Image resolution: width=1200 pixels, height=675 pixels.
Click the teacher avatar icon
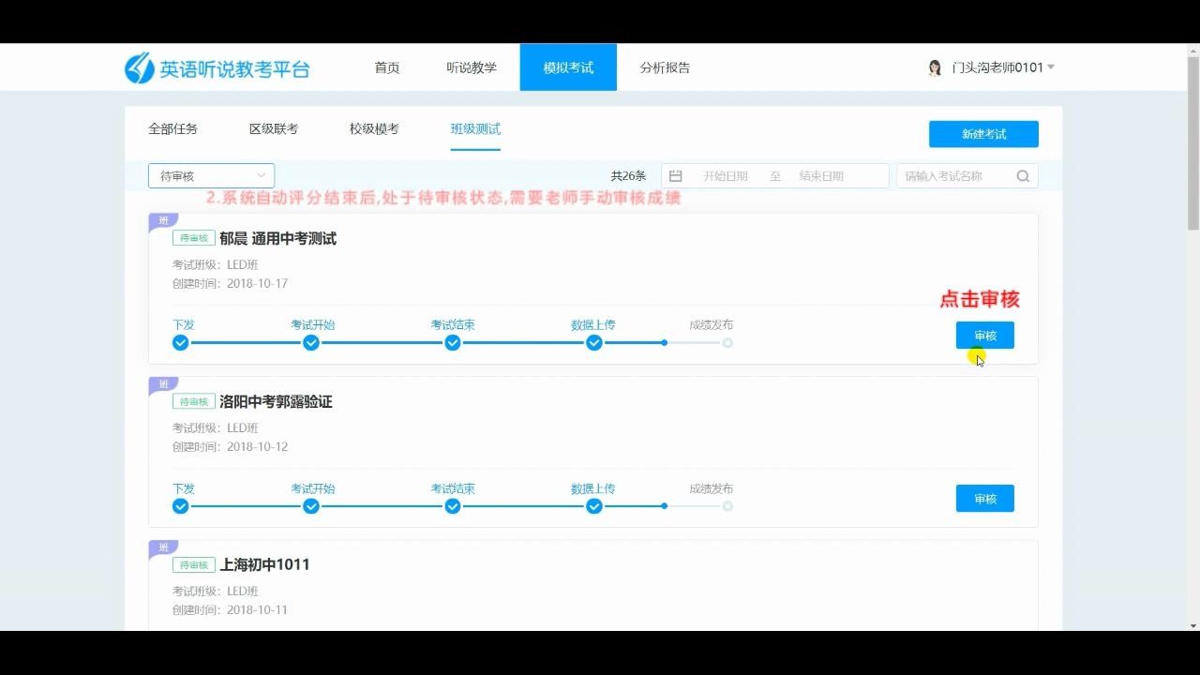[935, 67]
